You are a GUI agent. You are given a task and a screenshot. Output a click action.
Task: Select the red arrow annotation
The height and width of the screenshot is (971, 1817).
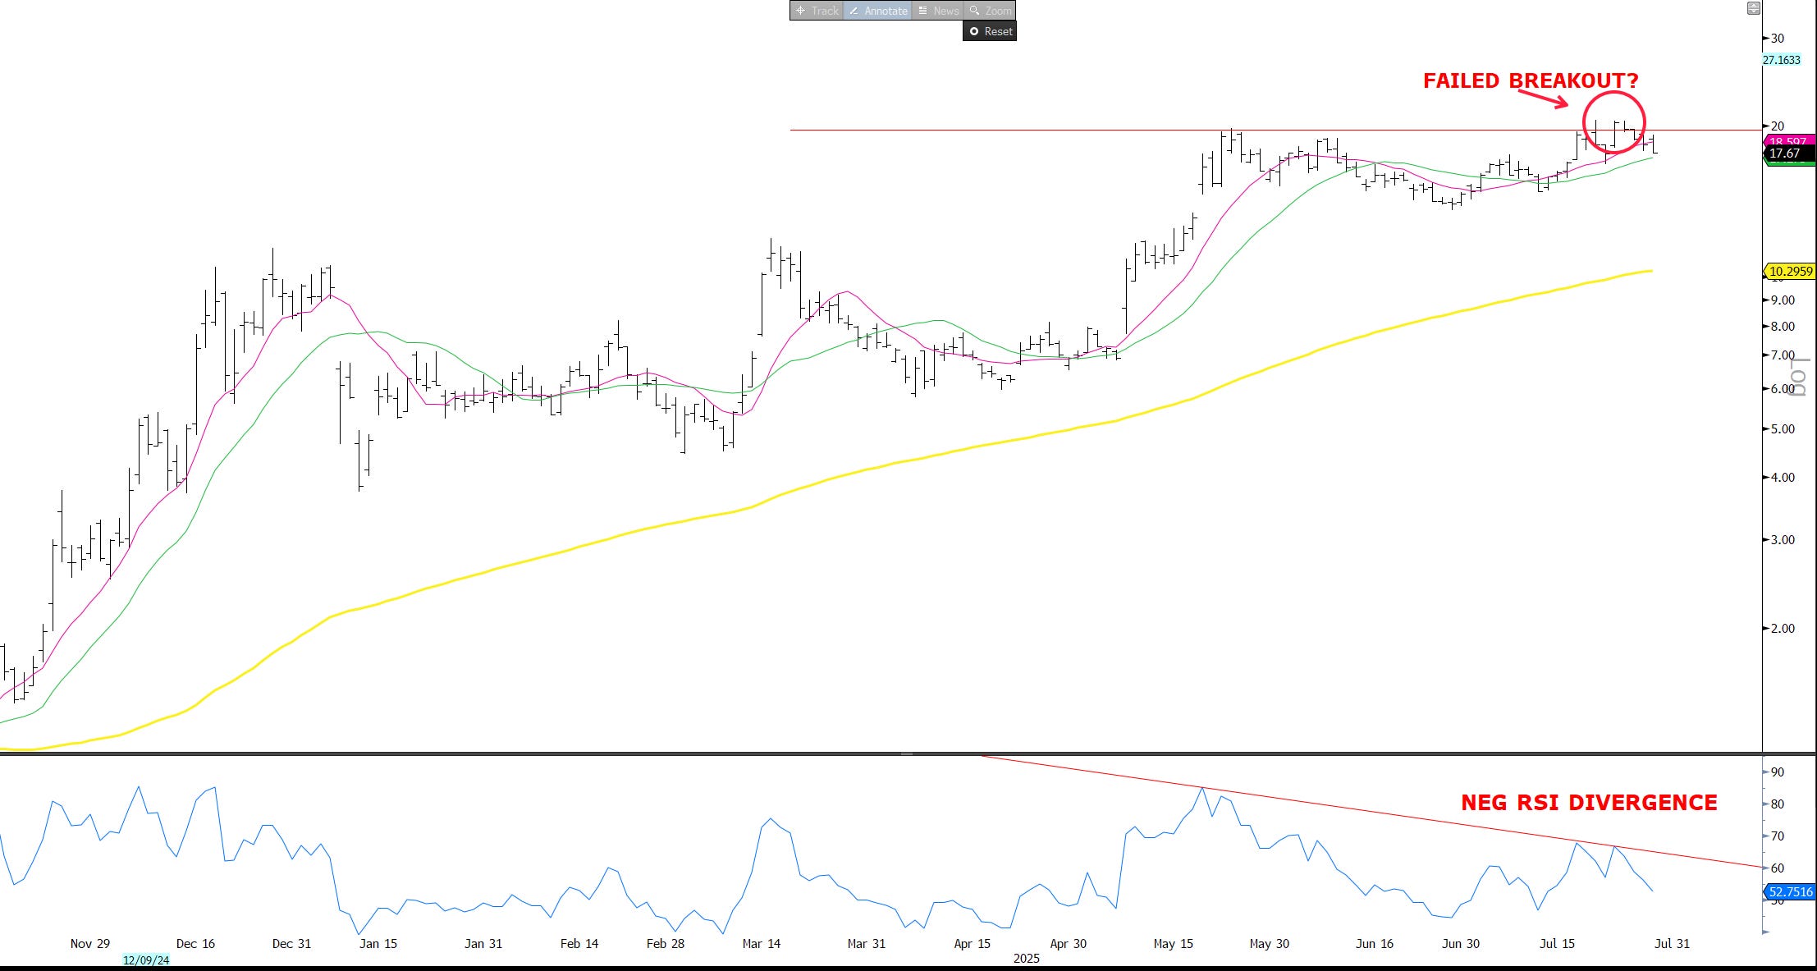(x=1543, y=98)
